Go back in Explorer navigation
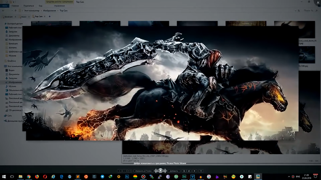Screen dimensions: 321x180 (3, 11)
